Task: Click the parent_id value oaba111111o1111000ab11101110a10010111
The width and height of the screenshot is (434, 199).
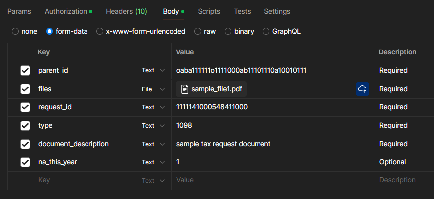Action: coord(241,71)
